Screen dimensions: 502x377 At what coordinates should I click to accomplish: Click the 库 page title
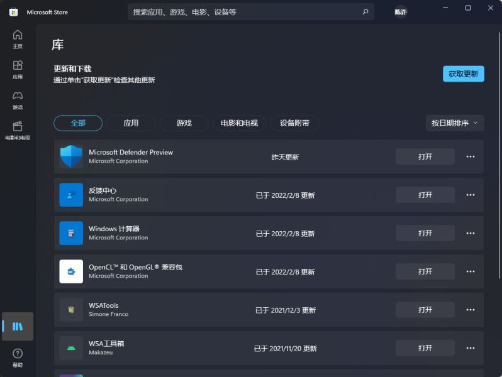[58, 45]
